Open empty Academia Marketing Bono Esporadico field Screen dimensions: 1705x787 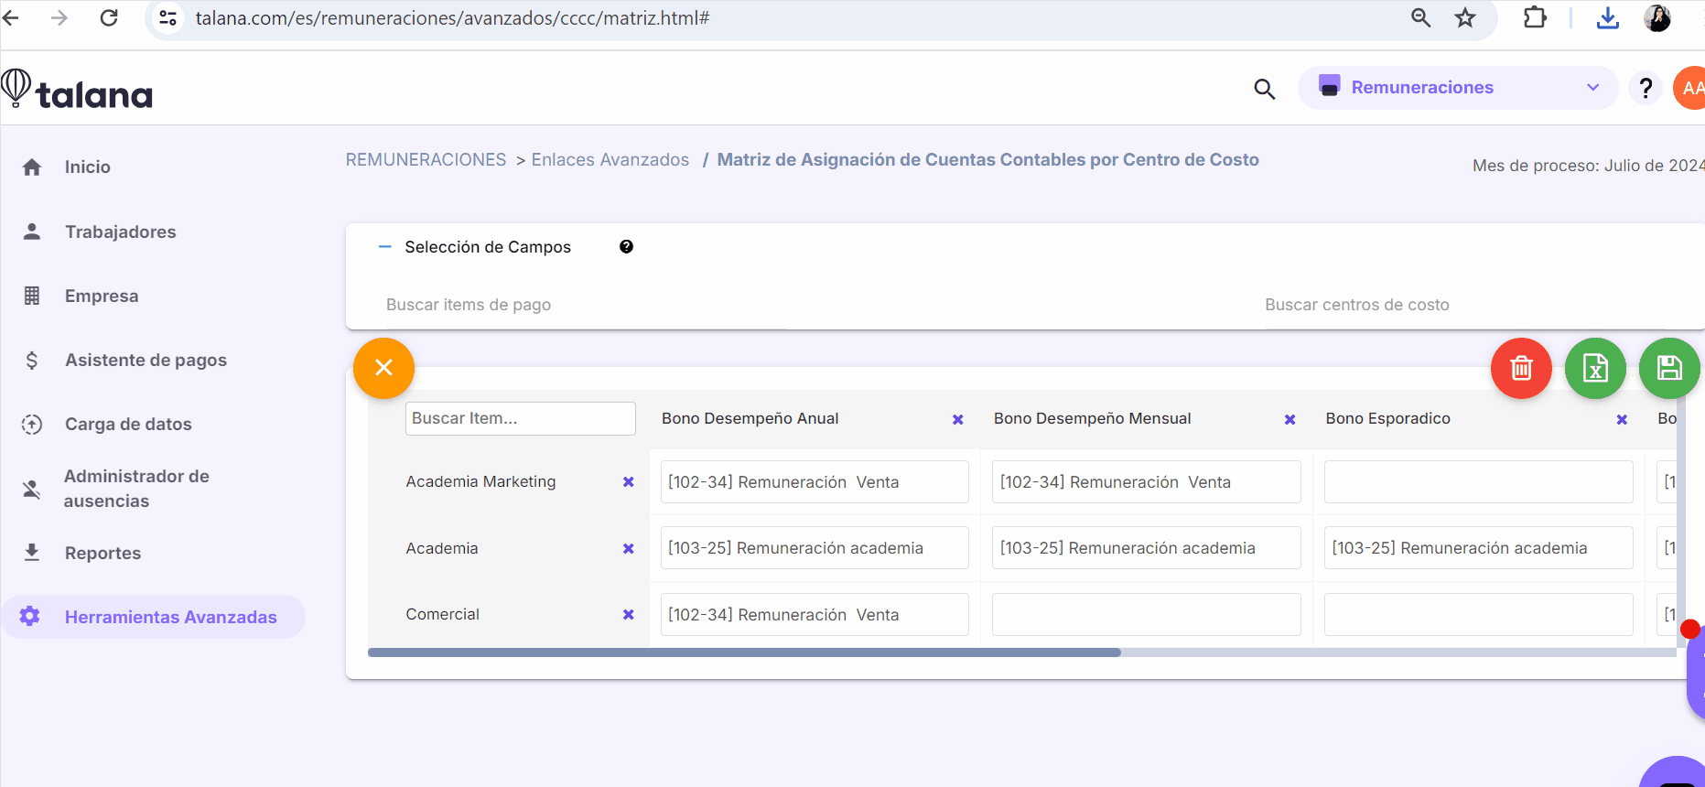click(1478, 482)
